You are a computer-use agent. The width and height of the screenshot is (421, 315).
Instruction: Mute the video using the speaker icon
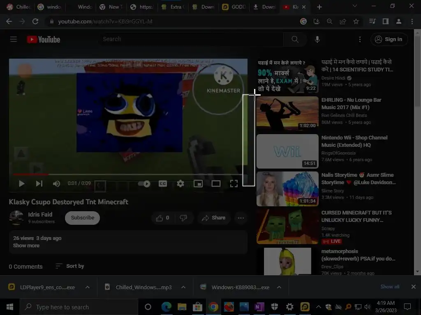coord(56,183)
